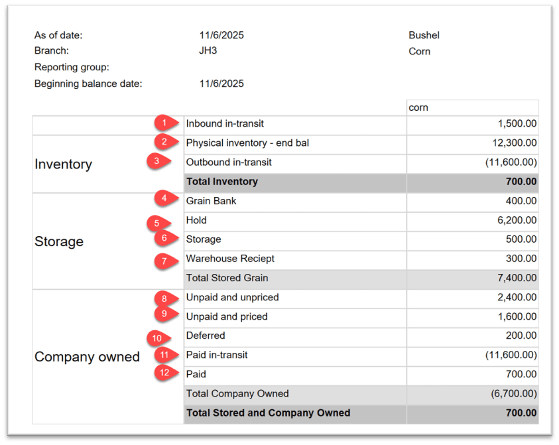Viewport: 559px width, 445px height.
Task: Select the As of date value 11/6/2025
Action: pyautogui.click(x=221, y=35)
